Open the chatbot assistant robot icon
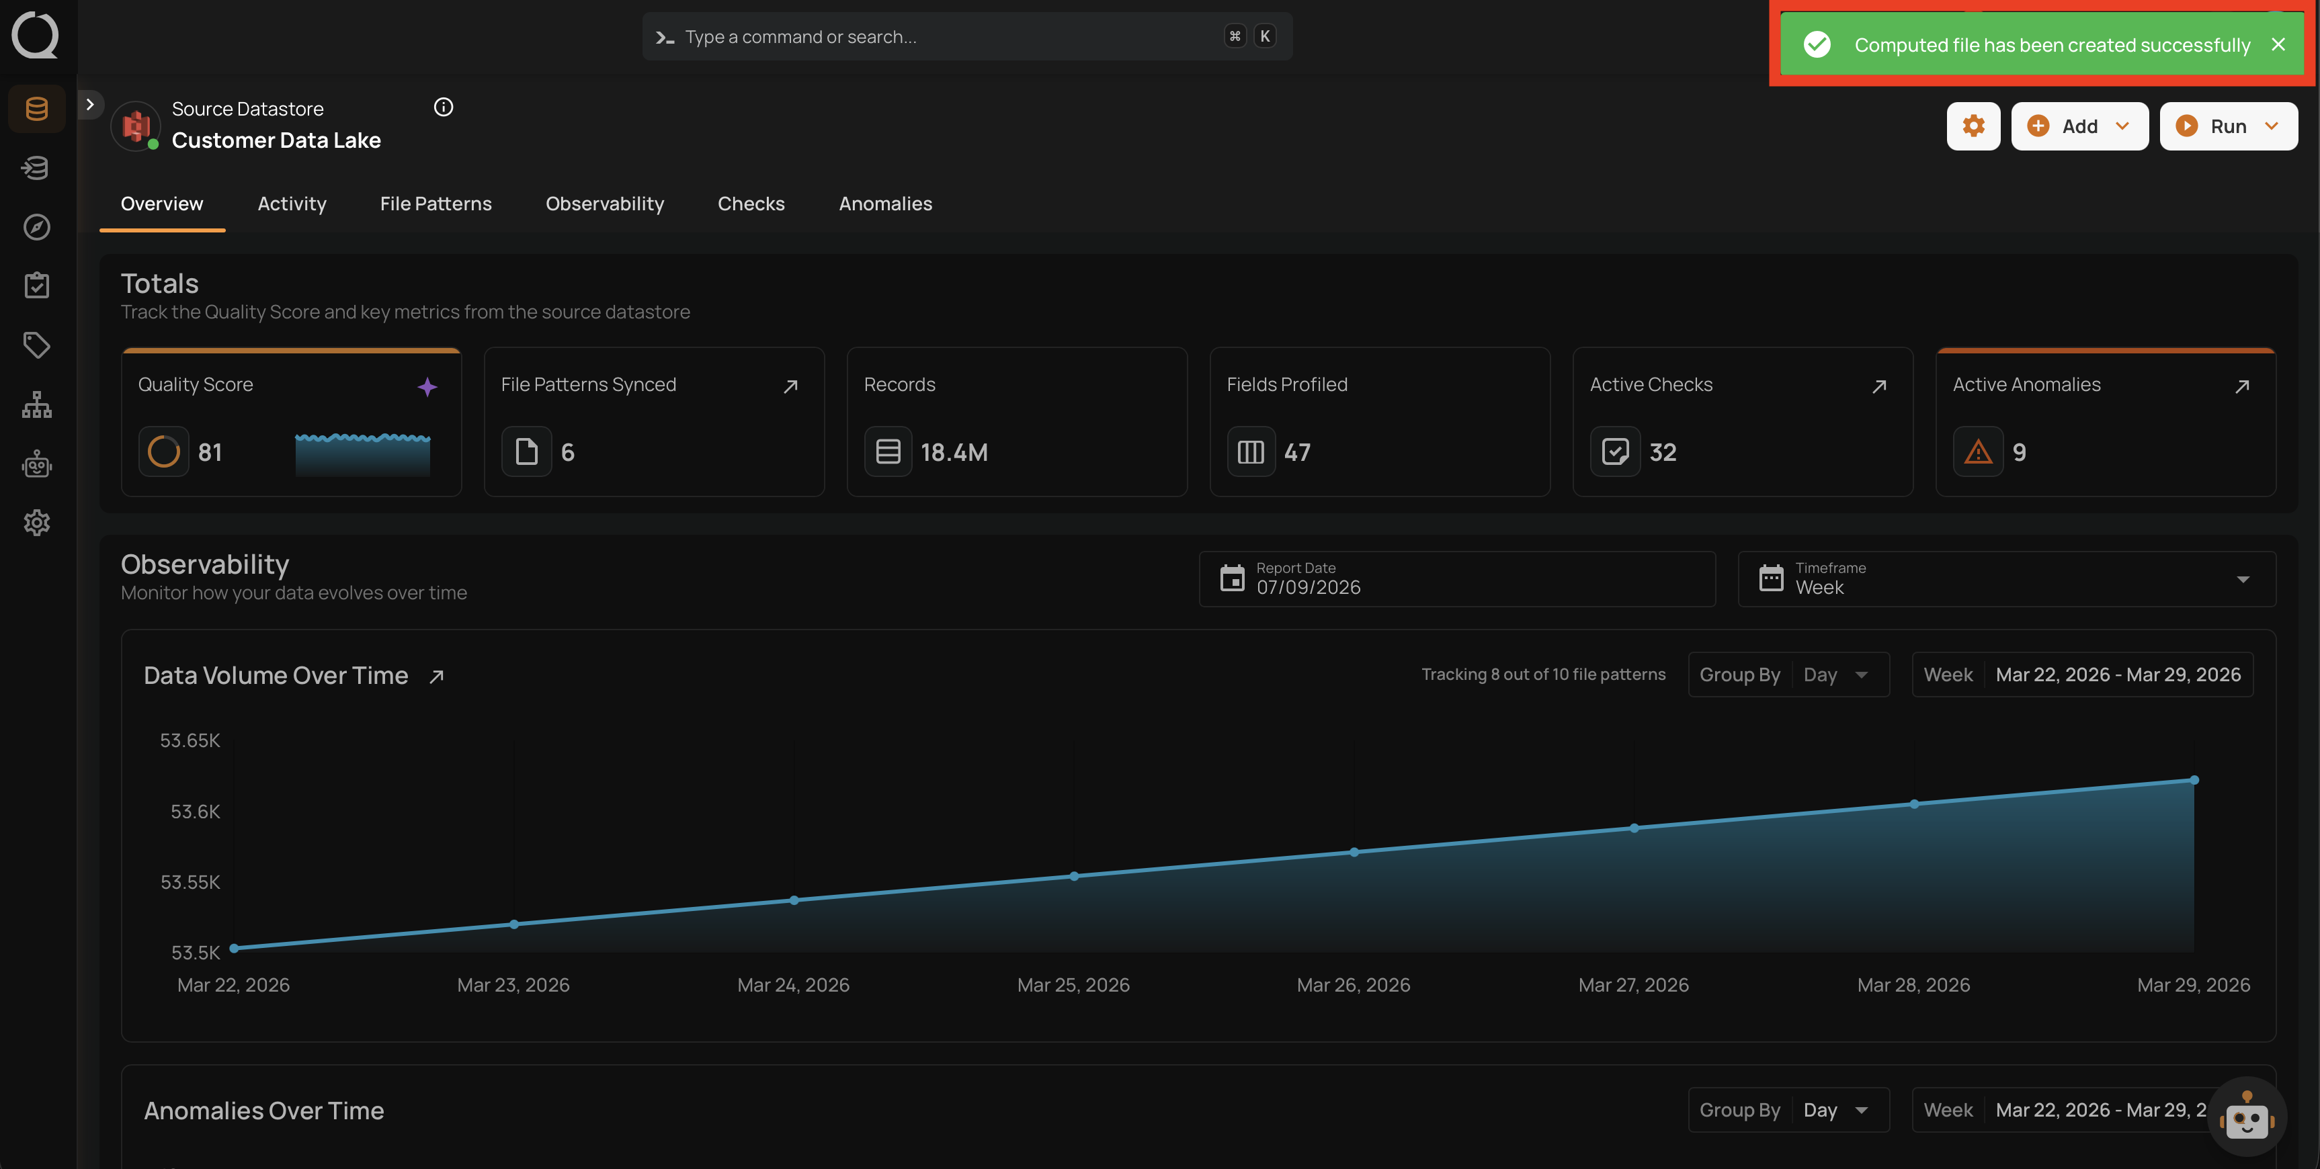Screen dimensions: 2320x1169 click(2246, 1117)
